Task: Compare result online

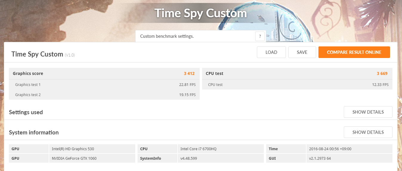Action: (x=354, y=52)
